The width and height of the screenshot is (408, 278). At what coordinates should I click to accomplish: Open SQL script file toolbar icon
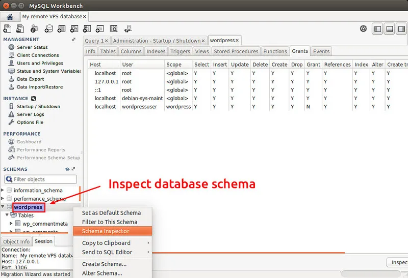pyautogui.click(x=20, y=28)
